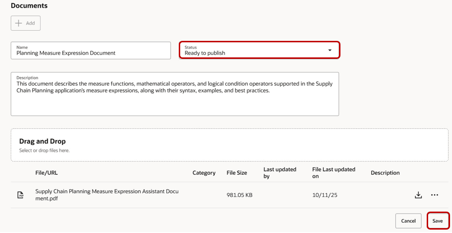
Task: Click the File/URL column header
Action: coord(46,173)
